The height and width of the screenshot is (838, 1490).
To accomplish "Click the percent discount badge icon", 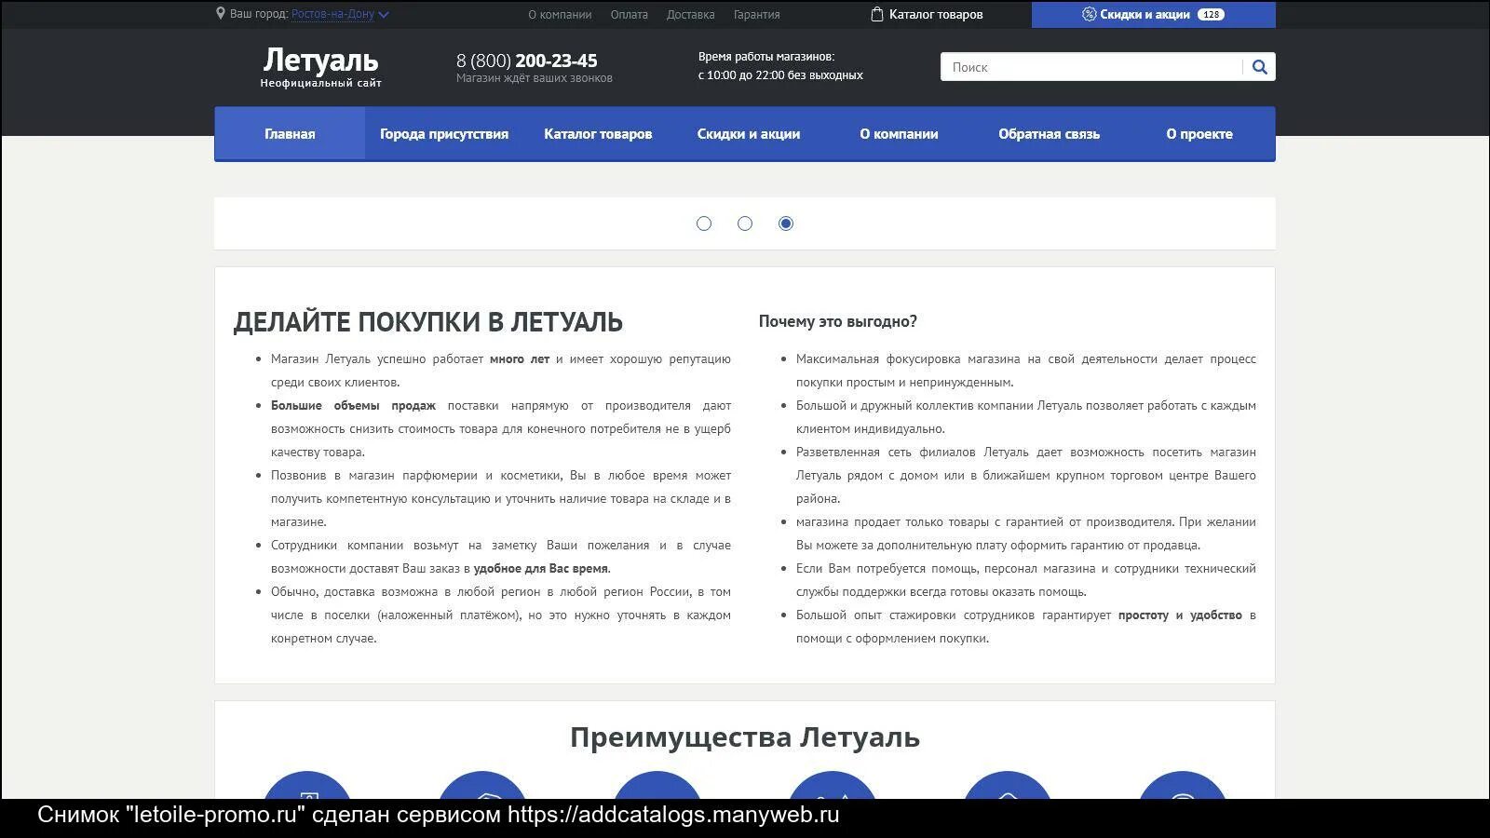I will click(x=1089, y=14).
